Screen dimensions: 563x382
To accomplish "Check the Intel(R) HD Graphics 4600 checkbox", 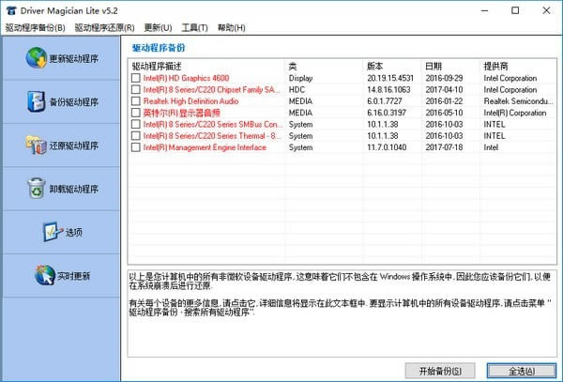I will click(136, 78).
